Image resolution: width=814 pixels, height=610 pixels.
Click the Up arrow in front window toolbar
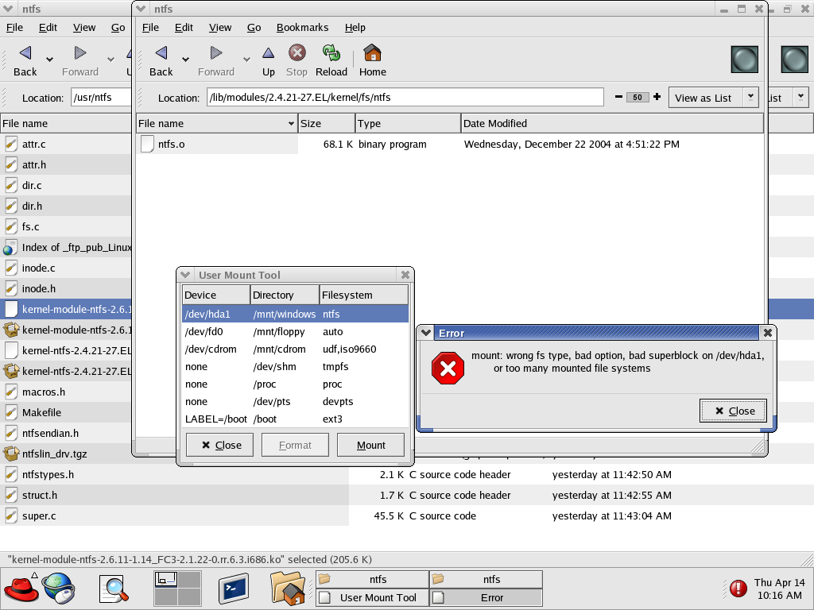point(269,60)
